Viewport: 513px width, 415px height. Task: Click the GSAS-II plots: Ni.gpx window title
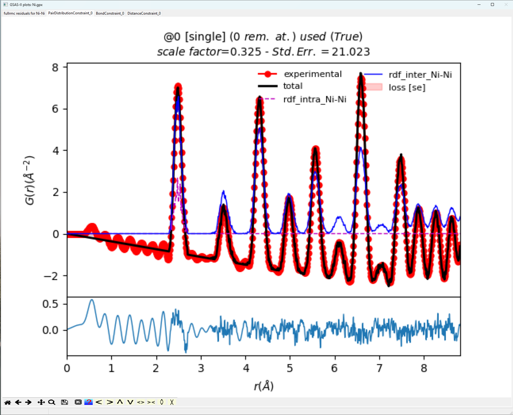[x=26, y=5]
